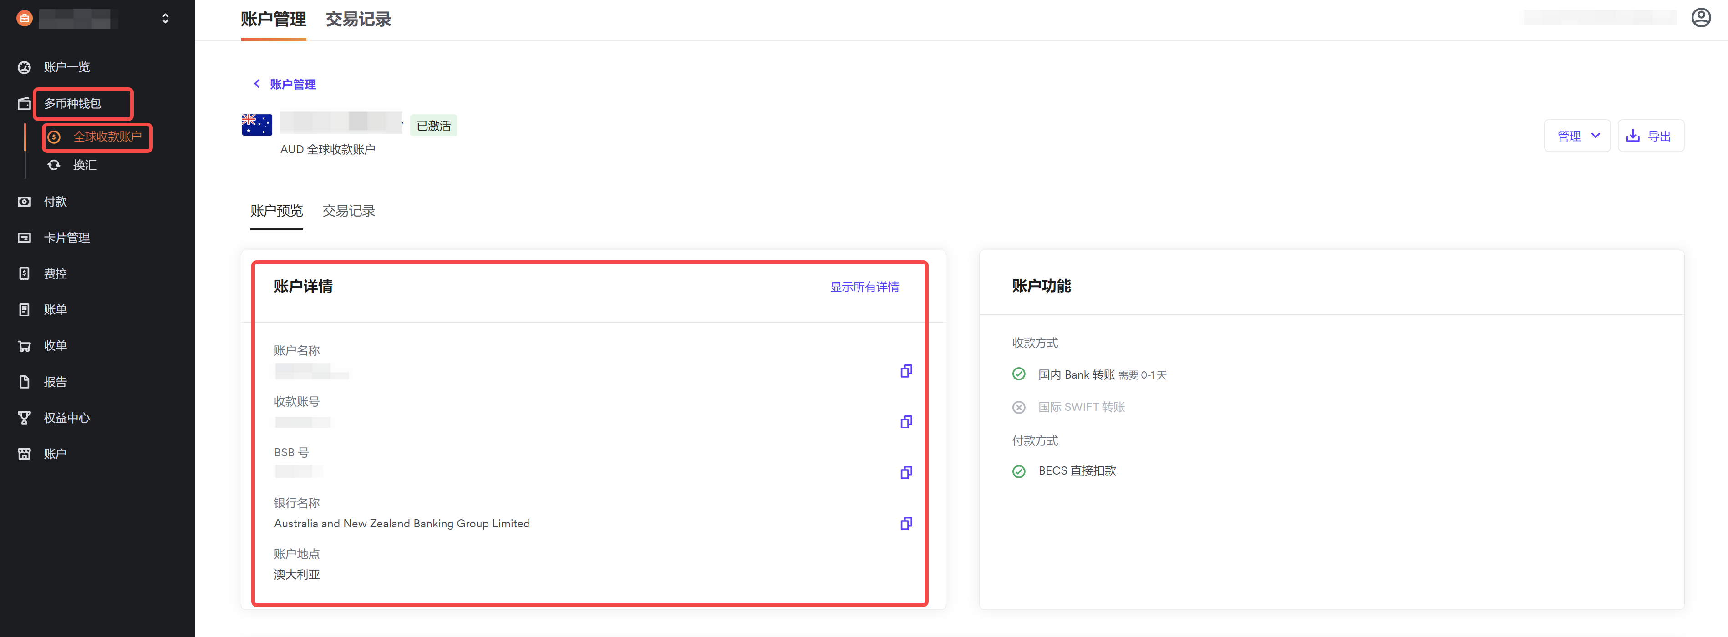Screen dimensions: 1728x637
Task: Open 费控 in the sidebar
Action: tap(55, 273)
